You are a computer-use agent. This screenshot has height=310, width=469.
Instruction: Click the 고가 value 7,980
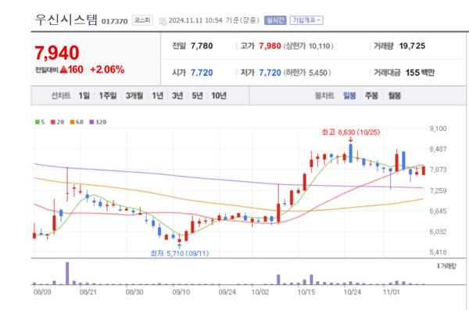tap(270, 46)
